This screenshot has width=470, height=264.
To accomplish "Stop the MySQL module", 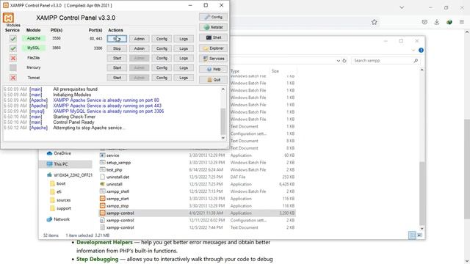I will 117,48.
